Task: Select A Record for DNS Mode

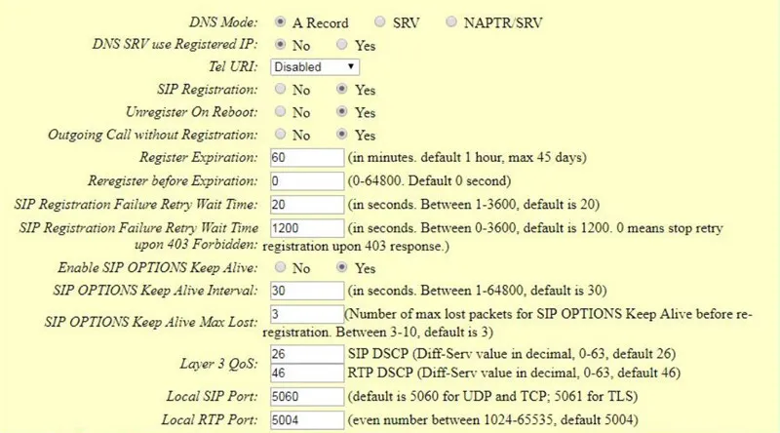Action: click(281, 21)
